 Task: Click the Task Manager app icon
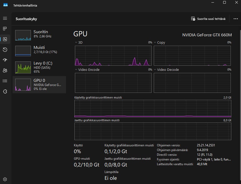6,5
